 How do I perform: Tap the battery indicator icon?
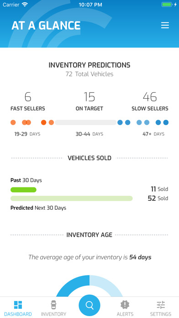[167, 5]
